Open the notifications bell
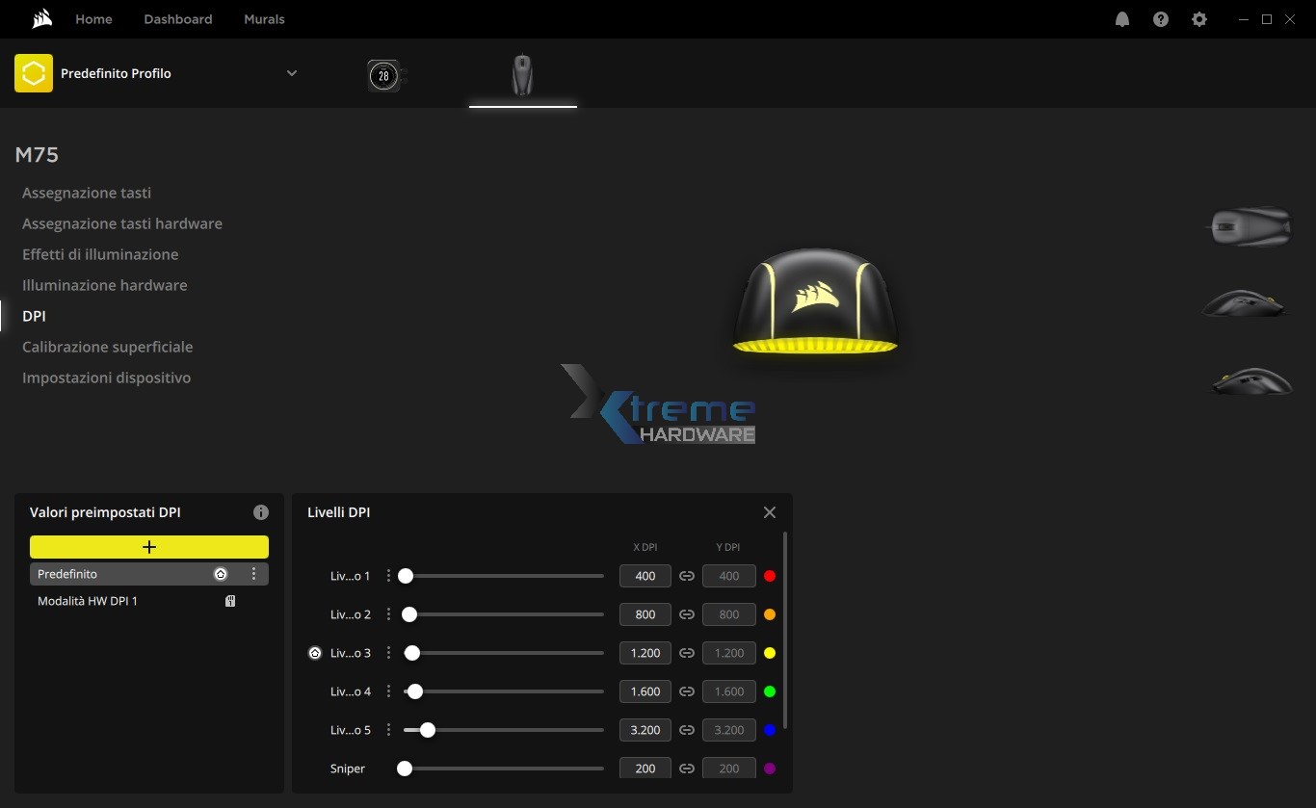The image size is (1316, 808). [x=1122, y=18]
